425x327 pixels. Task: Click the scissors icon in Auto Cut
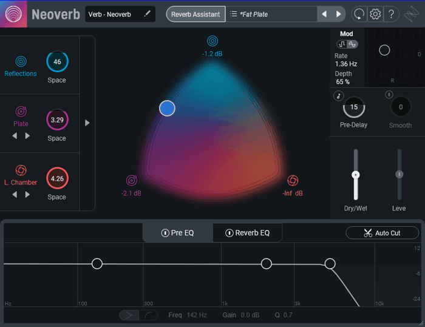point(368,233)
